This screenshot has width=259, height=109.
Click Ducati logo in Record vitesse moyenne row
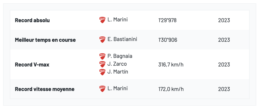pos(102,89)
